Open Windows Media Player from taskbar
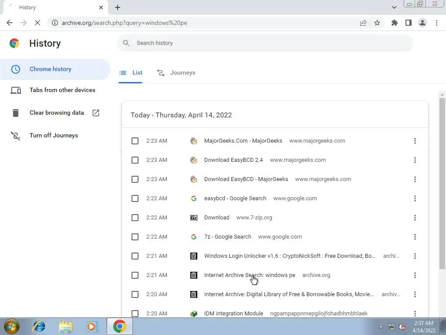This screenshot has height=335, width=446. point(92,326)
